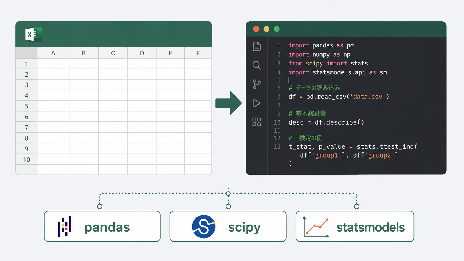Open the Search magnifier in the editor sidebar

257,65
